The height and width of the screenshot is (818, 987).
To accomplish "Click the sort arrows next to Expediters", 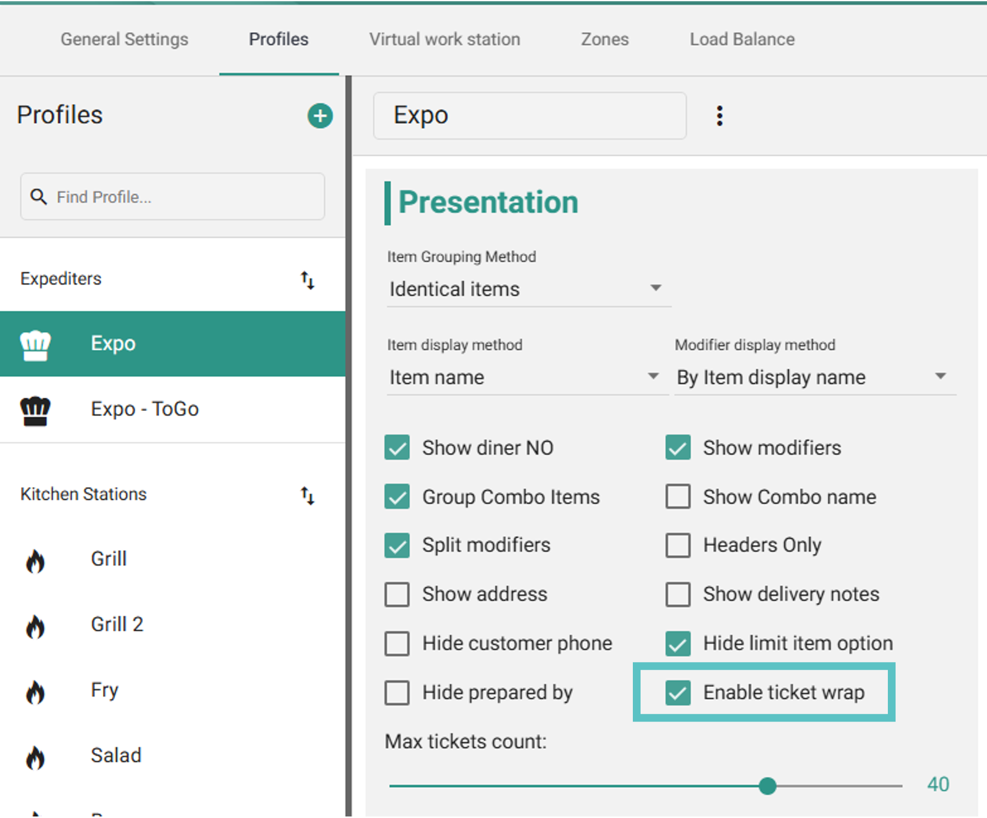I will point(307,280).
